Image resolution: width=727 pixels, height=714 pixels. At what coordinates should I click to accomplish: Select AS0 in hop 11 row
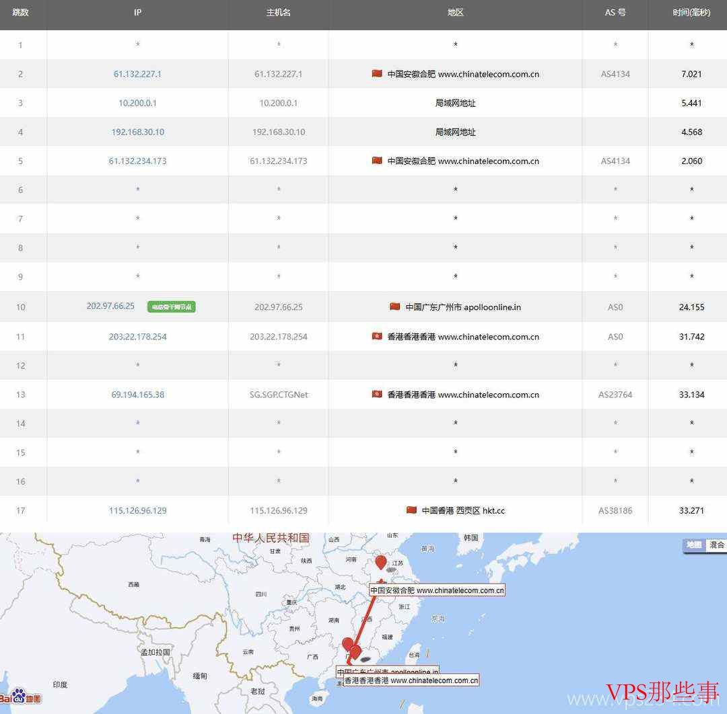click(x=615, y=337)
